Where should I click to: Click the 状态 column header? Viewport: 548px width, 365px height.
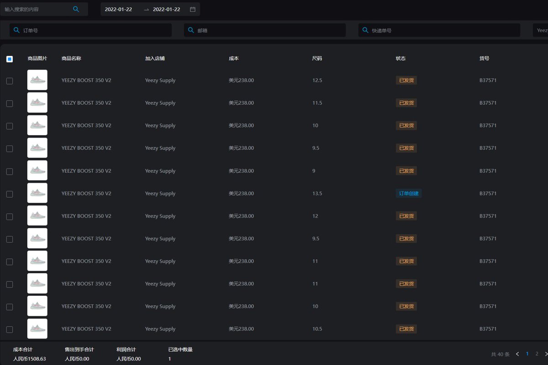tap(401, 58)
